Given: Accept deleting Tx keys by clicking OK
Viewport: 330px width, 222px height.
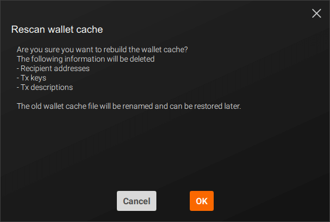Looking at the screenshot, I should (x=201, y=201).
